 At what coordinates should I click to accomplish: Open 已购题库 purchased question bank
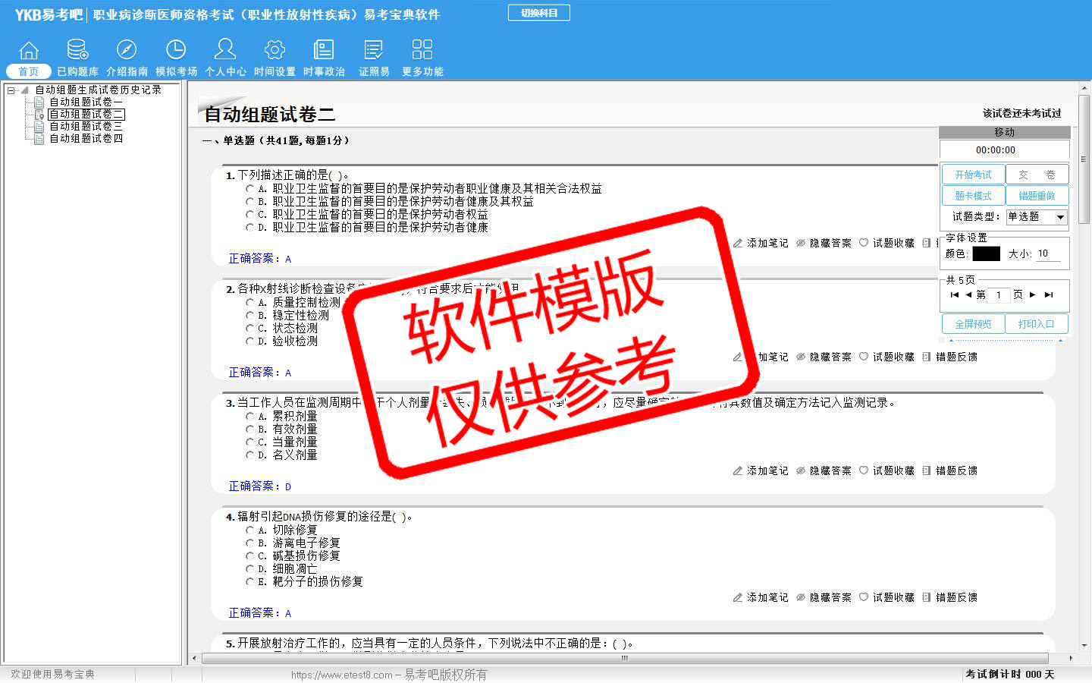point(77,58)
